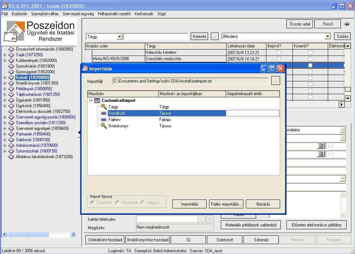This screenshot has width=355, height=254.
Task: Click the Sztornózottak tree icon
Action: [11, 151]
